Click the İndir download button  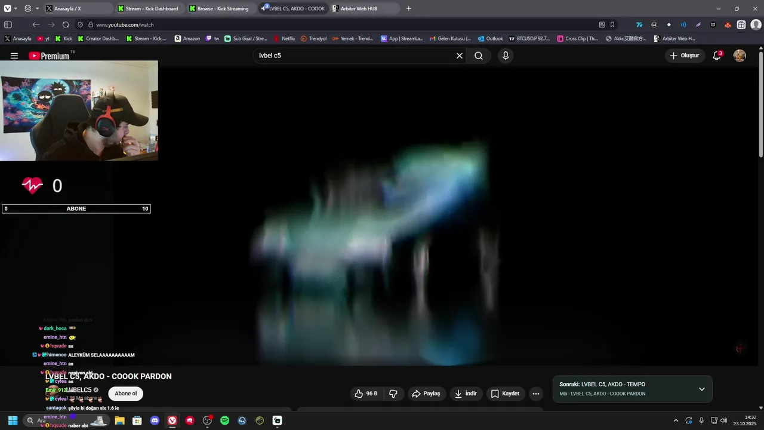pyautogui.click(x=466, y=394)
